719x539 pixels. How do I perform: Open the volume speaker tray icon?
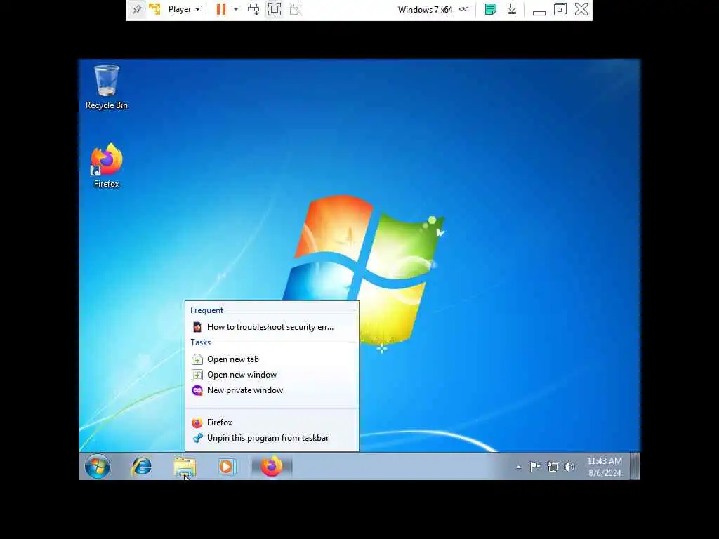(569, 467)
